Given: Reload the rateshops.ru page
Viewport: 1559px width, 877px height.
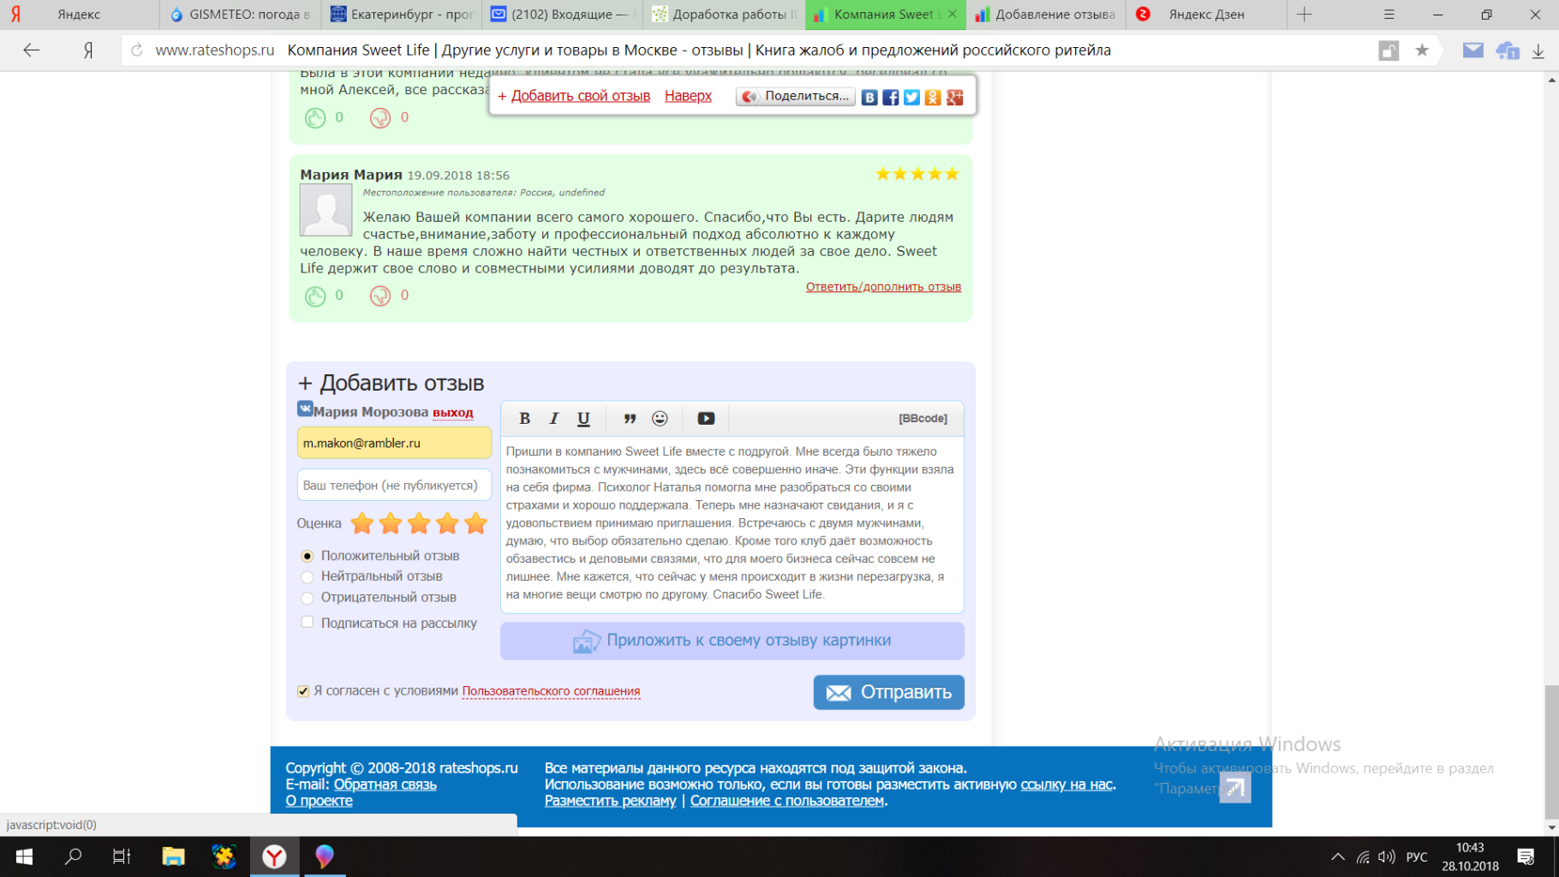Looking at the screenshot, I should [x=137, y=51].
